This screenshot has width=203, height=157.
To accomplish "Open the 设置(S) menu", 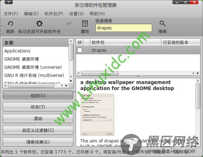I will tap(76, 14).
